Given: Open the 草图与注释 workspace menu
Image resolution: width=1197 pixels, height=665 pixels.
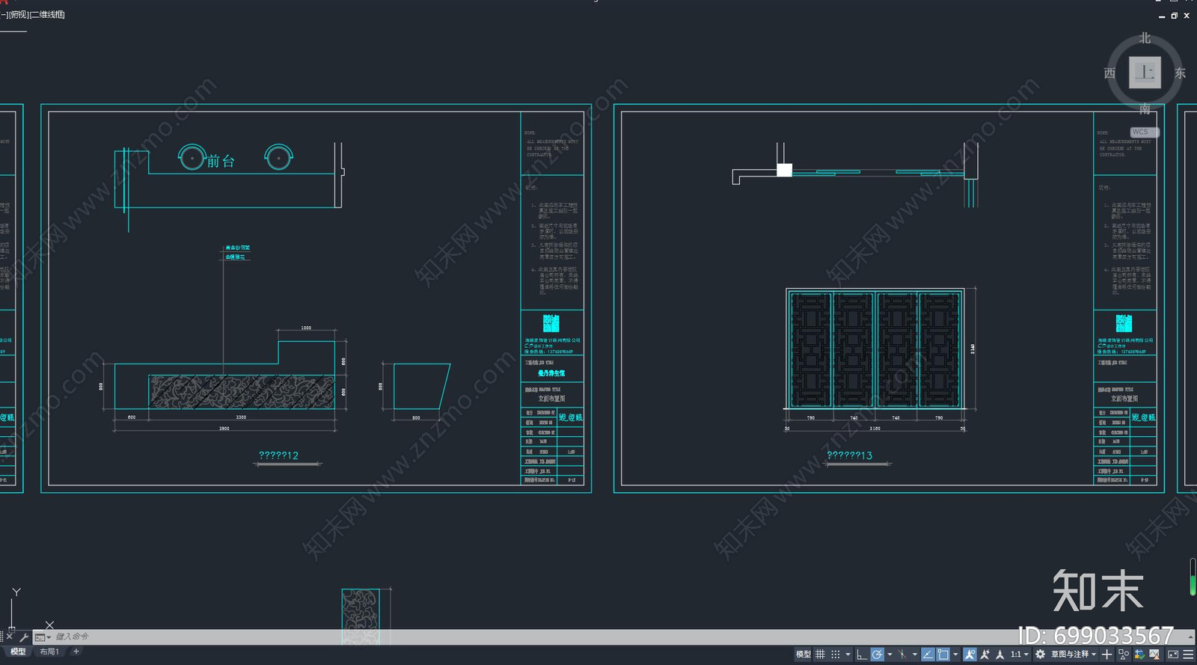Looking at the screenshot, I should [1074, 655].
